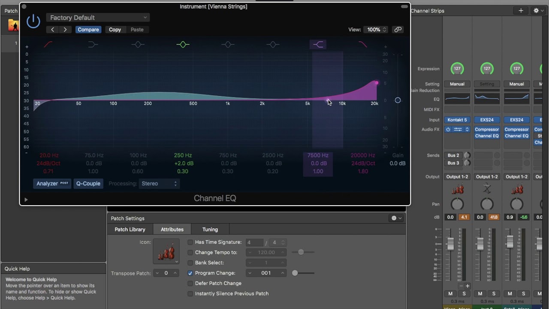
Task: Click the Bus 3 send button
Action: tap(453, 163)
